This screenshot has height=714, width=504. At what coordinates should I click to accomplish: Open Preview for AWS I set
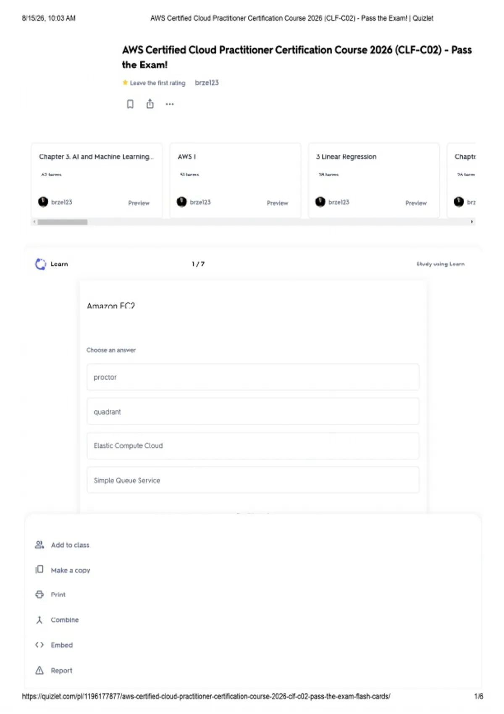[277, 203]
